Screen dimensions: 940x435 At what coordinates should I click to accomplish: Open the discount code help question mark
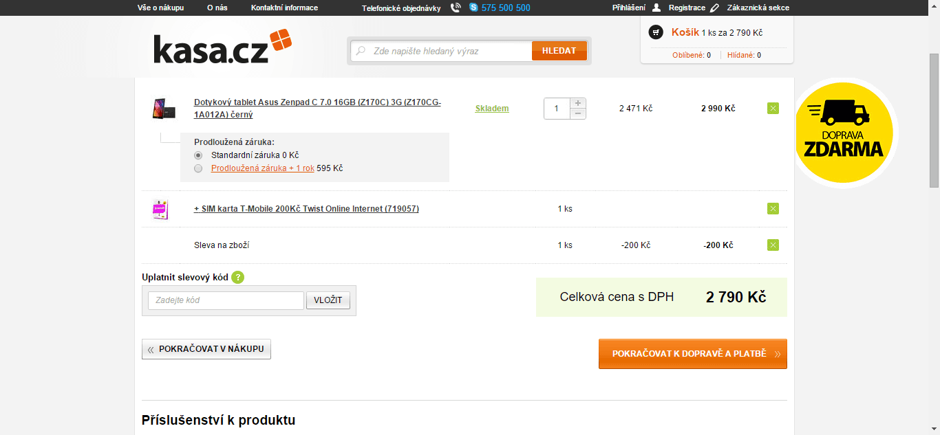tap(238, 278)
